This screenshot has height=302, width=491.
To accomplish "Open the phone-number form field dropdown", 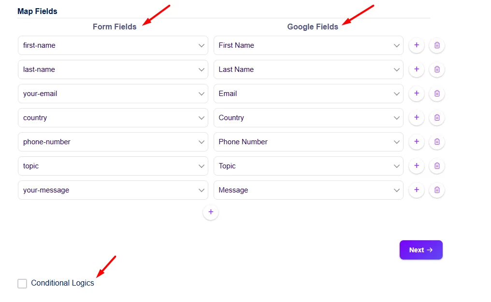I will click(x=113, y=142).
